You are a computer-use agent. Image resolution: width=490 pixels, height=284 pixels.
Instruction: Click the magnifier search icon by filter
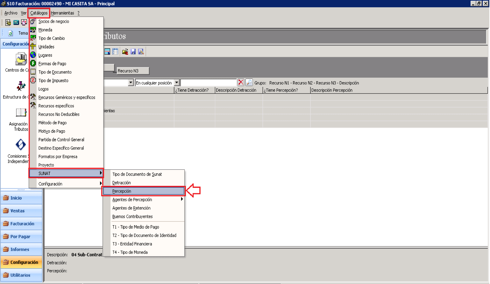click(x=249, y=82)
